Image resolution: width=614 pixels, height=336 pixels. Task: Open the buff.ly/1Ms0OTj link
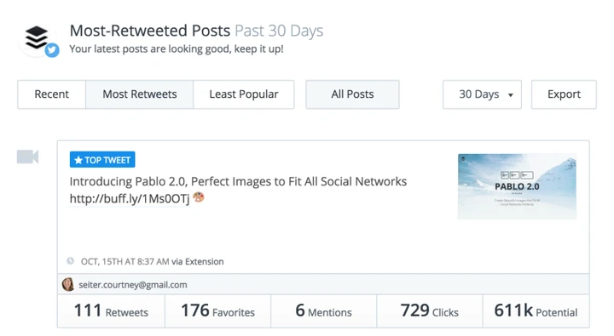[x=130, y=198]
